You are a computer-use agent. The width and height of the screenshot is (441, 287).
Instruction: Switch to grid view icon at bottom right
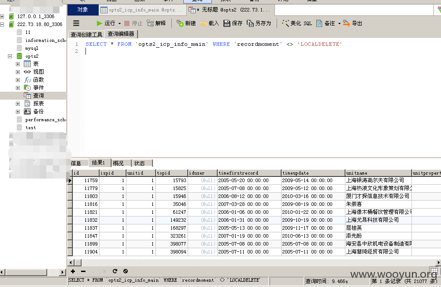click(434, 271)
